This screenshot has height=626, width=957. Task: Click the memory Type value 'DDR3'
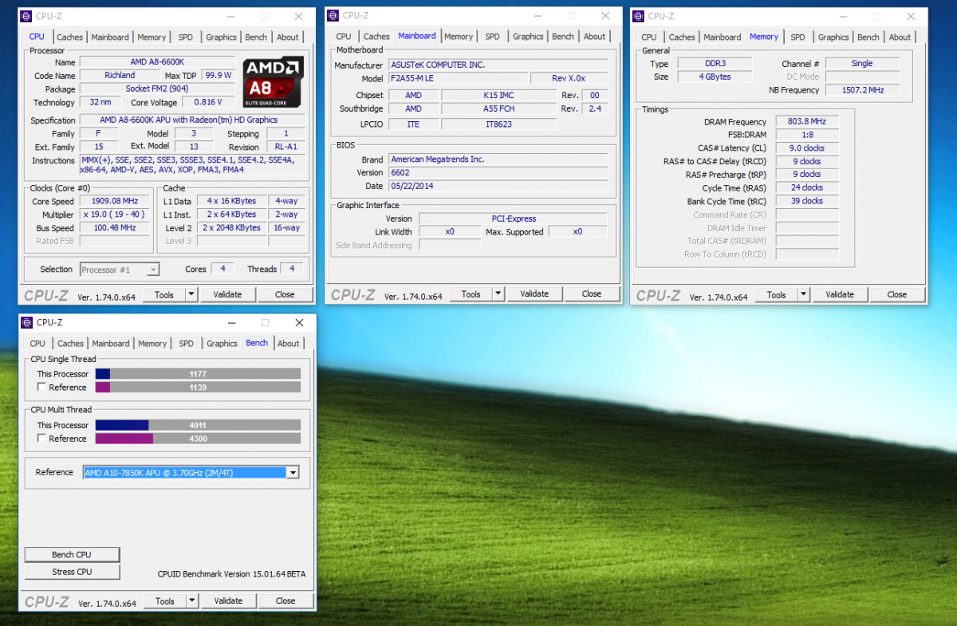[x=715, y=64]
